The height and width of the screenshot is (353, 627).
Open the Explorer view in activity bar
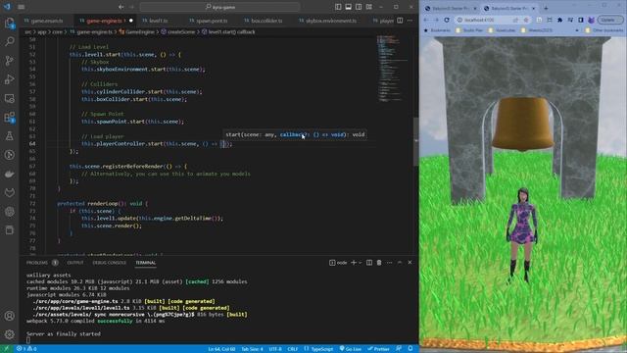[10, 23]
